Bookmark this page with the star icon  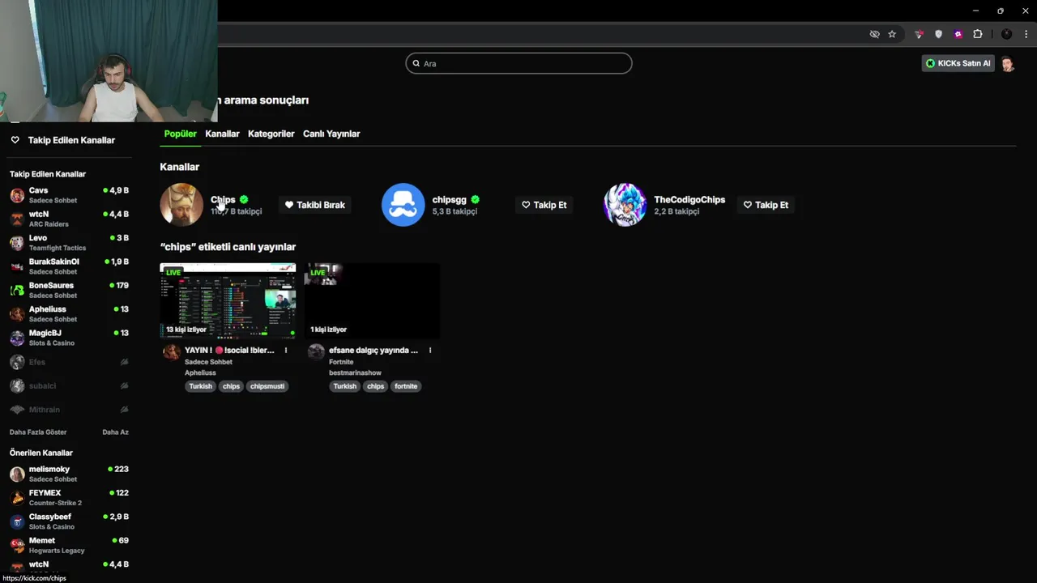pos(892,34)
